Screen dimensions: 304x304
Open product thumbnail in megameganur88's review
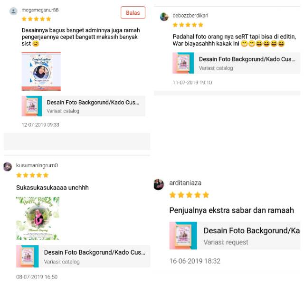click(32, 106)
